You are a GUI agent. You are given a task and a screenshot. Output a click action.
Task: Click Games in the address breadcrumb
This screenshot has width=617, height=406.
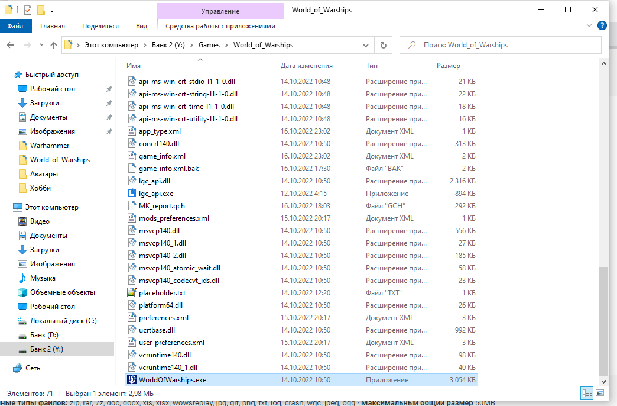[x=209, y=45]
